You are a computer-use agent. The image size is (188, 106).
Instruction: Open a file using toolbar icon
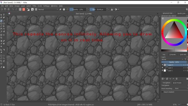pyautogui.click(x=5, y=9)
